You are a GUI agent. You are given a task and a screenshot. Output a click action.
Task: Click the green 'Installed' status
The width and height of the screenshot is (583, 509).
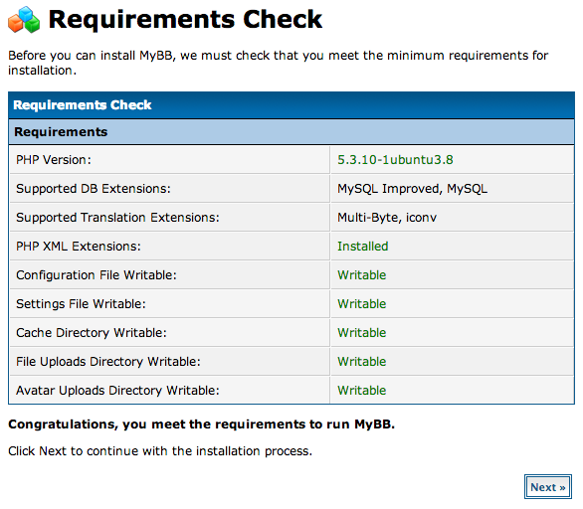click(x=363, y=247)
